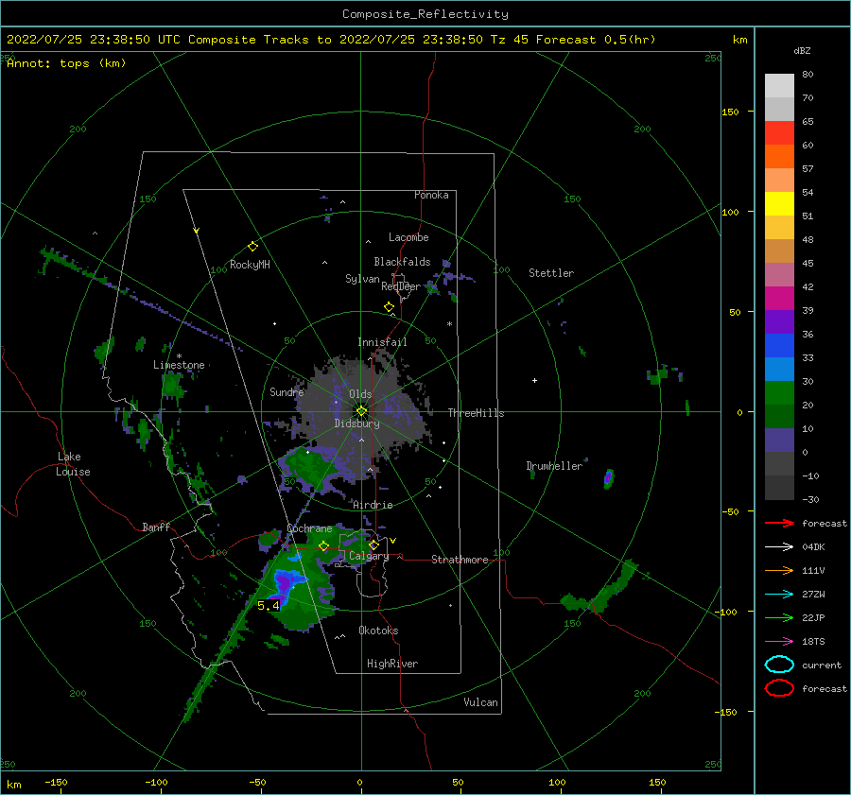The height and width of the screenshot is (795, 851).
Task: Click the green echo band east of Strathmore
Action: pos(600,590)
